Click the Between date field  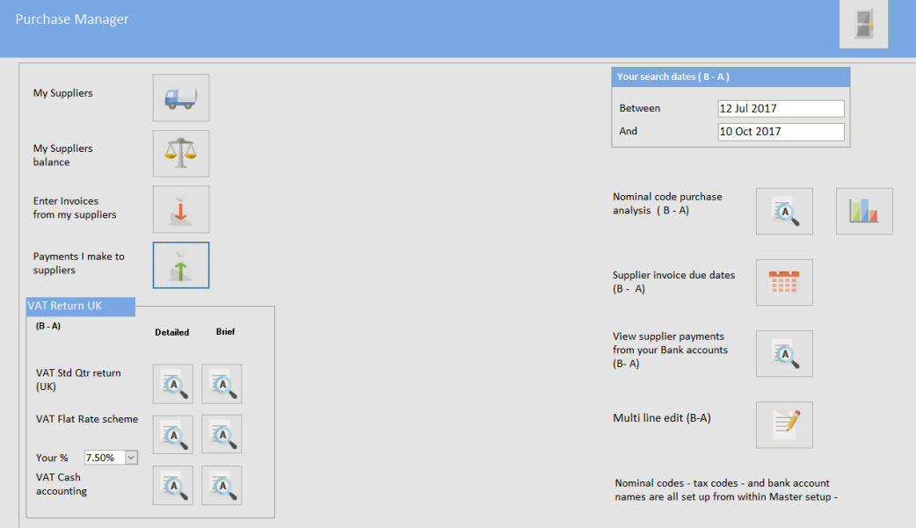pos(781,109)
